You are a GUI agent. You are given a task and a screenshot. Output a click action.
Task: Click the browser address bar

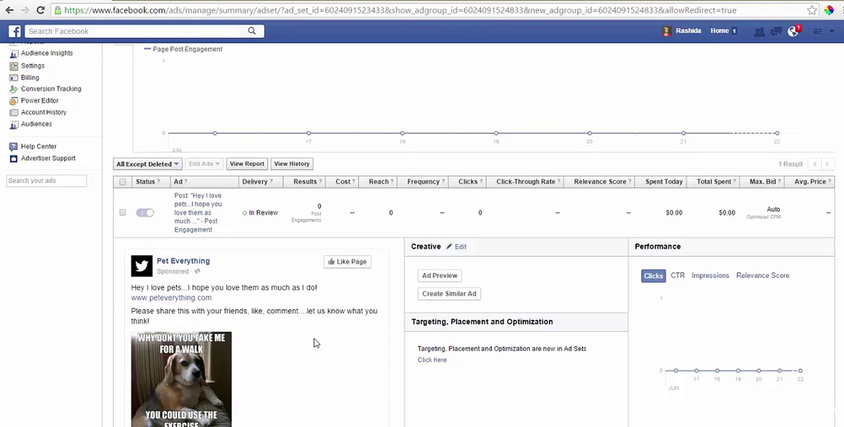tap(427, 10)
